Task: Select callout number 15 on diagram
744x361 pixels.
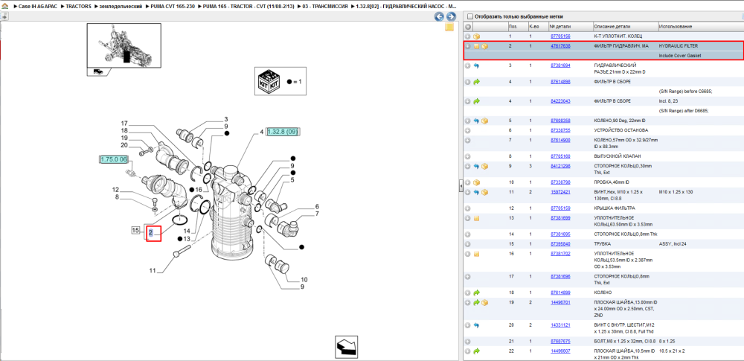Action: [136, 231]
